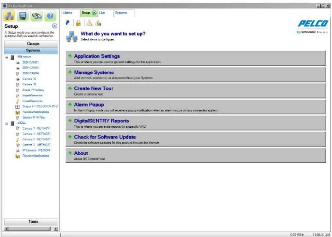Select Camera 17 under IBM-server

click(29, 79)
